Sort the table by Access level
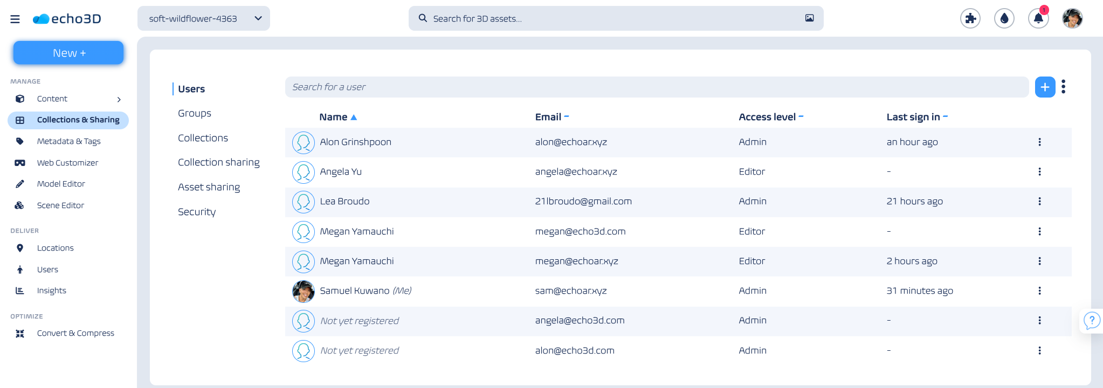This screenshot has height=388, width=1103. (771, 117)
